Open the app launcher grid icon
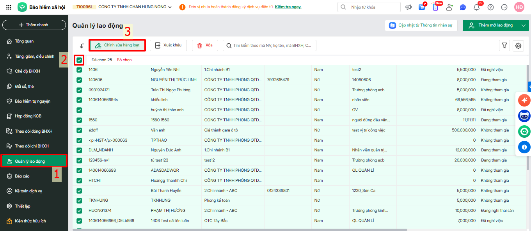Viewport: 531px width, 231px height. coord(9,7)
